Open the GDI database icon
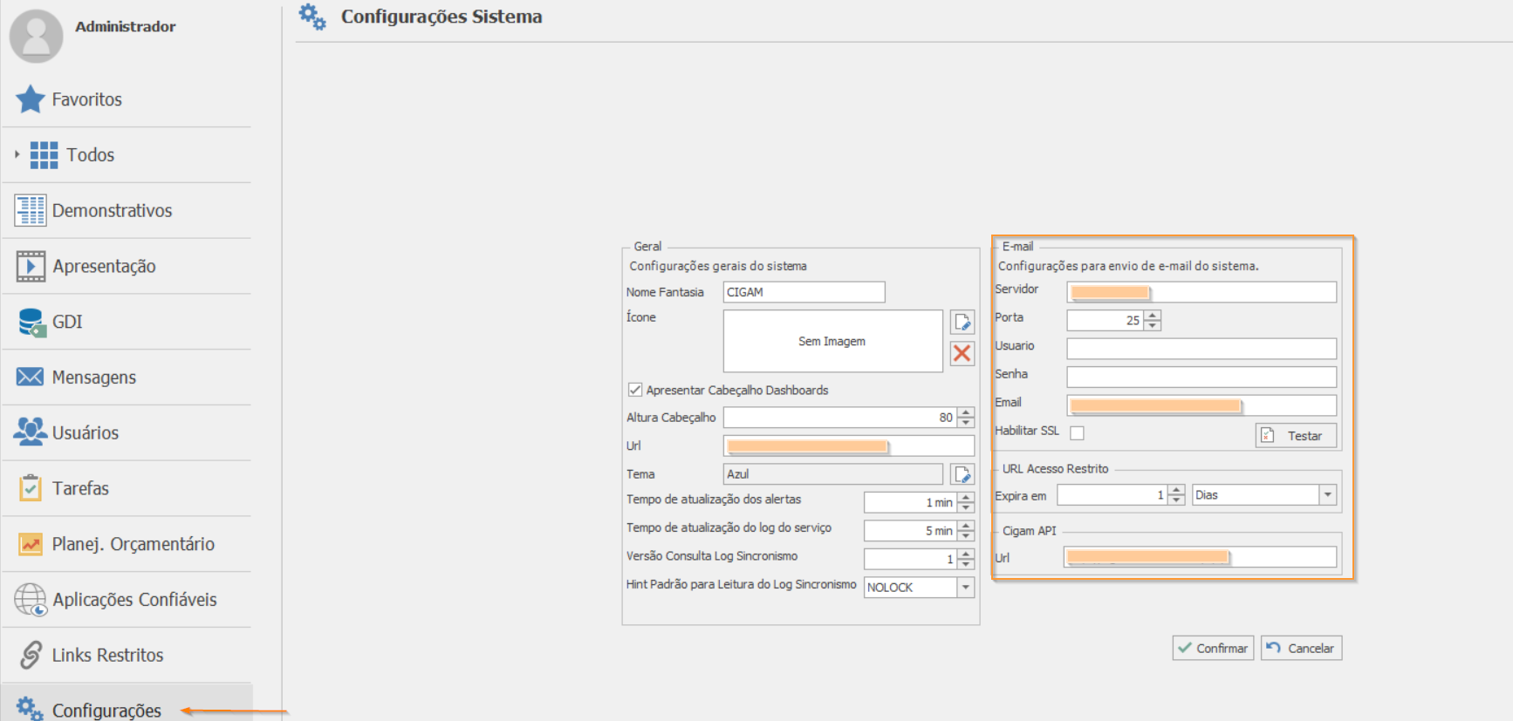Image resolution: width=1513 pixels, height=721 pixels. [31, 322]
